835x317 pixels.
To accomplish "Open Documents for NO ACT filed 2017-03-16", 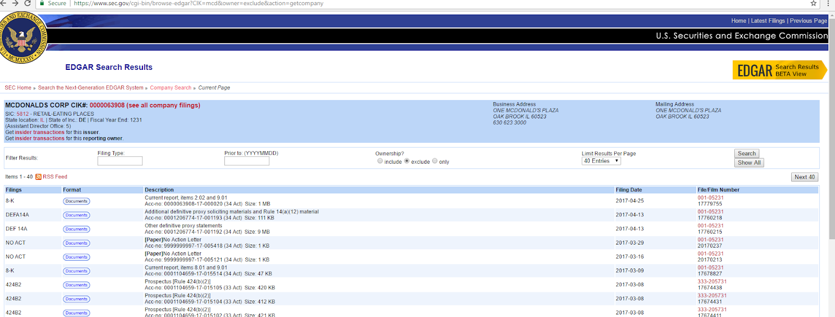I will 76,257.
